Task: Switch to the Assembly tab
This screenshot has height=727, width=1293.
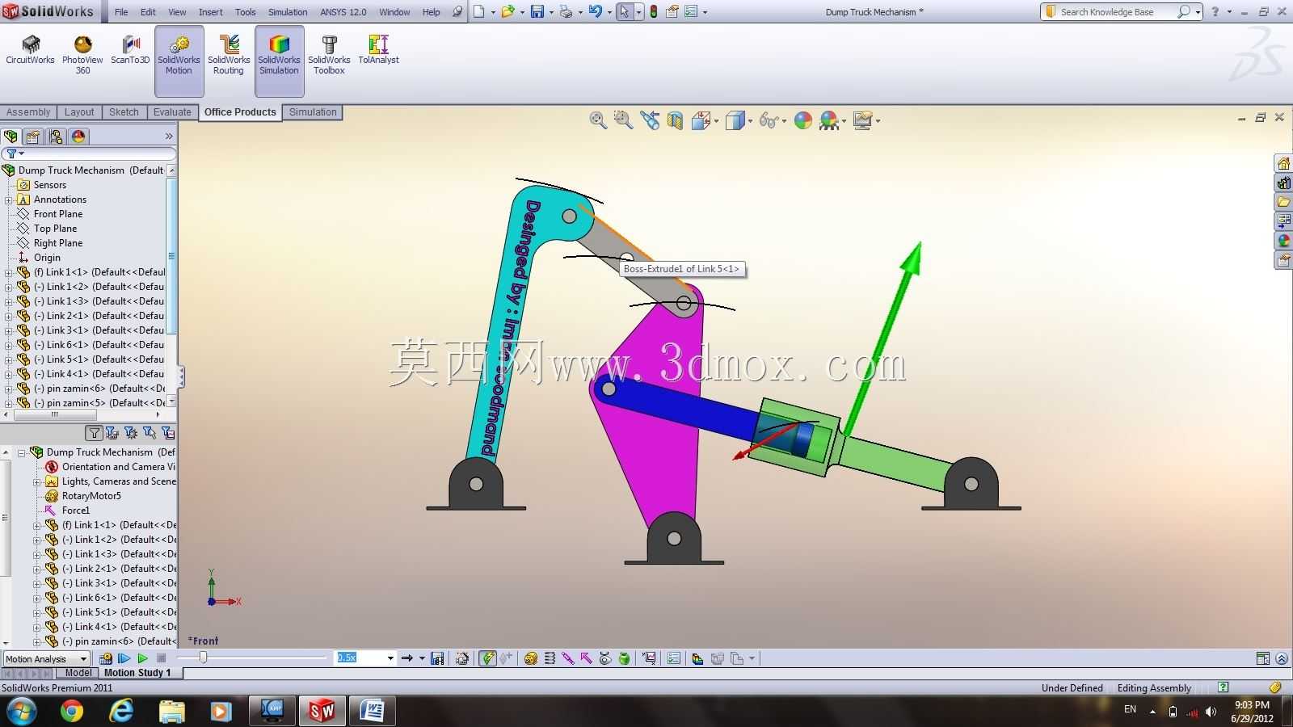Action: (28, 112)
